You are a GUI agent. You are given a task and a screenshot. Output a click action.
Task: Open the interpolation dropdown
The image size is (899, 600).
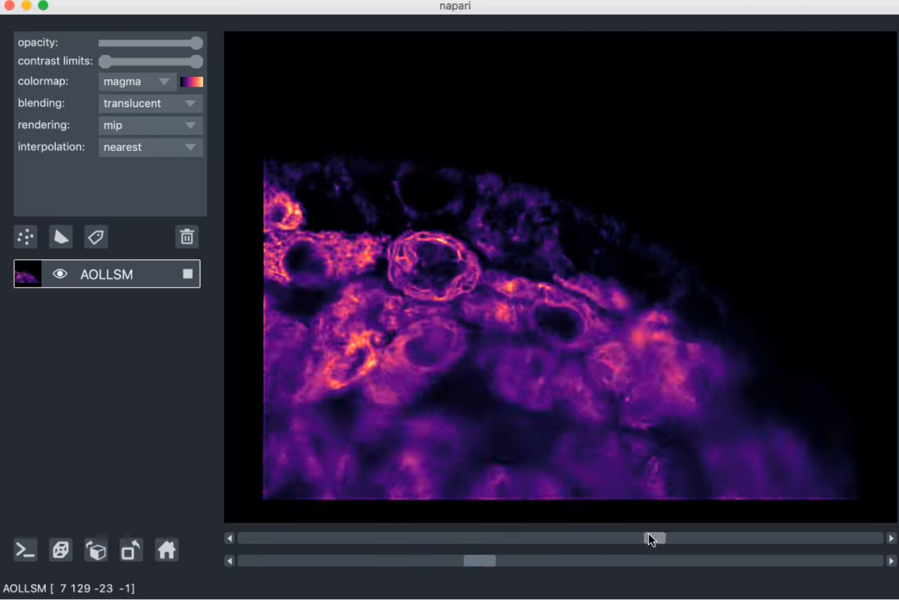click(x=150, y=147)
